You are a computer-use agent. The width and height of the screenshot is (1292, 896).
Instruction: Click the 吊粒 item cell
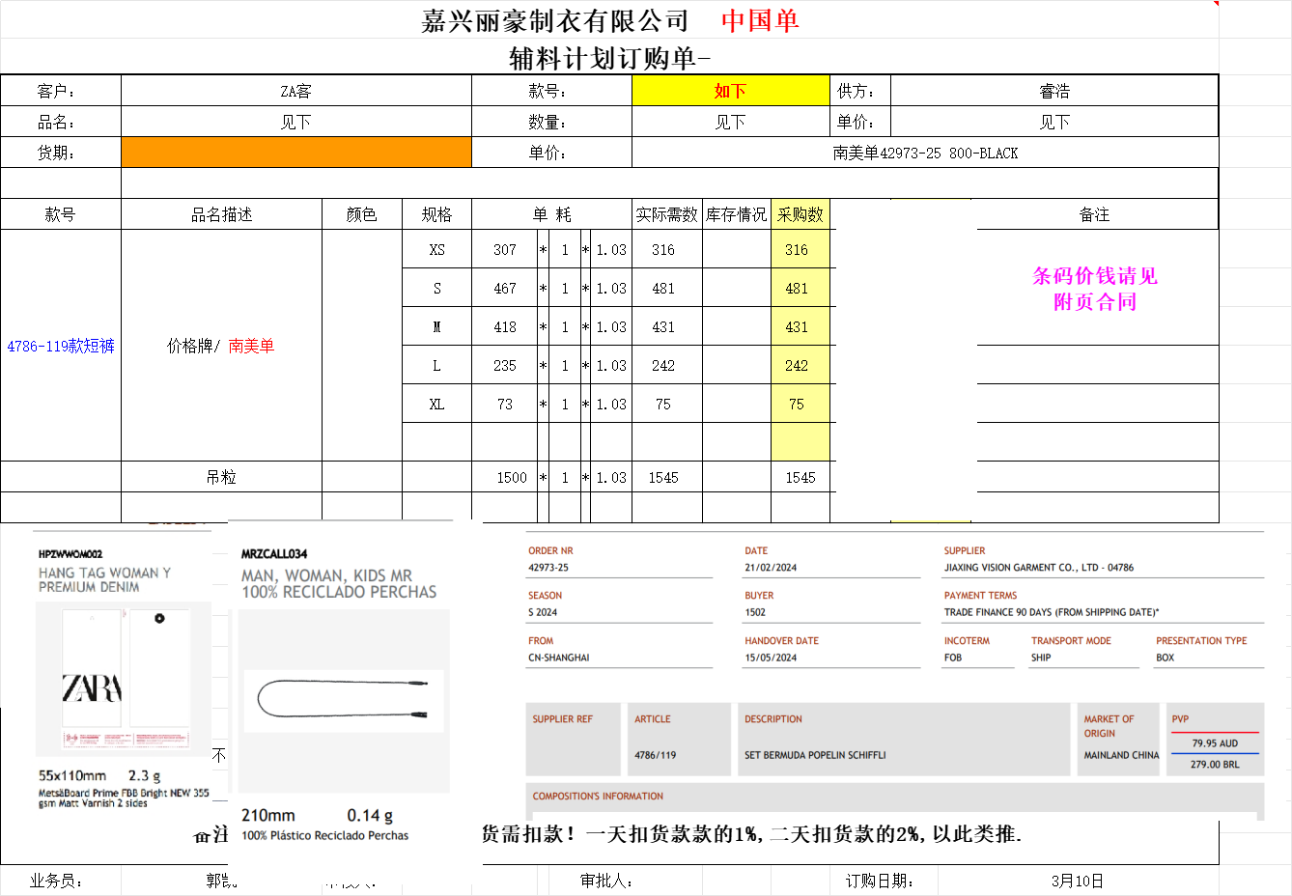tap(221, 477)
